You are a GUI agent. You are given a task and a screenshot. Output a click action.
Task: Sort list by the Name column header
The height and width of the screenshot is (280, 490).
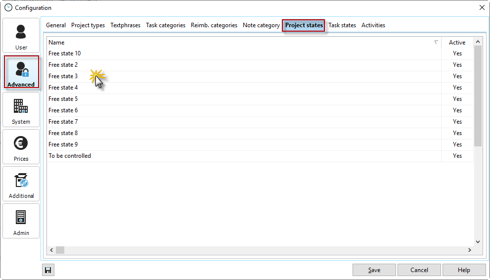click(242, 43)
